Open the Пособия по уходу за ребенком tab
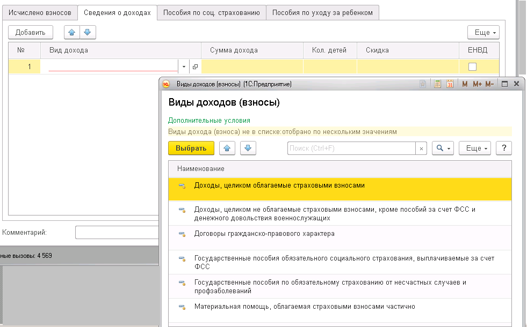Screen dimensions: 527x327 (x=322, y=13)
